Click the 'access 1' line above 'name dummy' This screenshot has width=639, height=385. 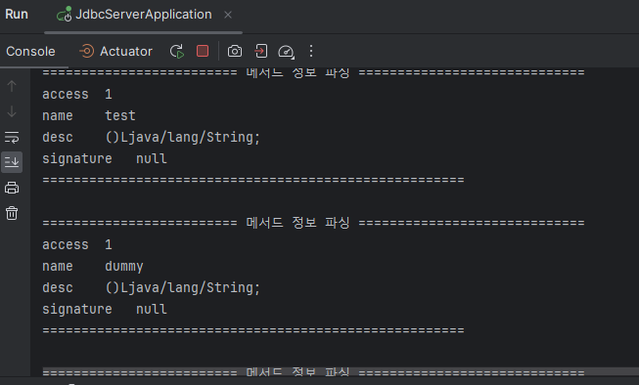[x=77, y=245]
